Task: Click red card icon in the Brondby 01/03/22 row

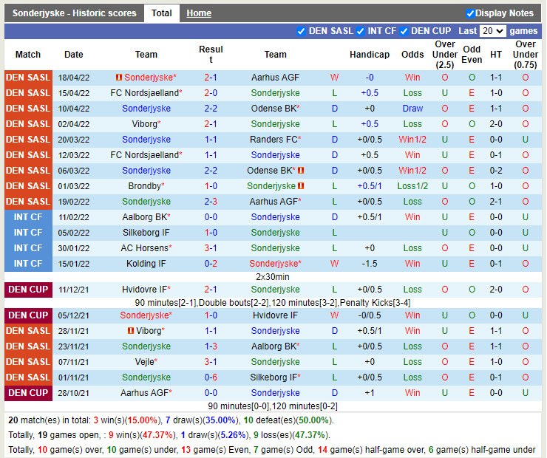Action: (301, 186)
